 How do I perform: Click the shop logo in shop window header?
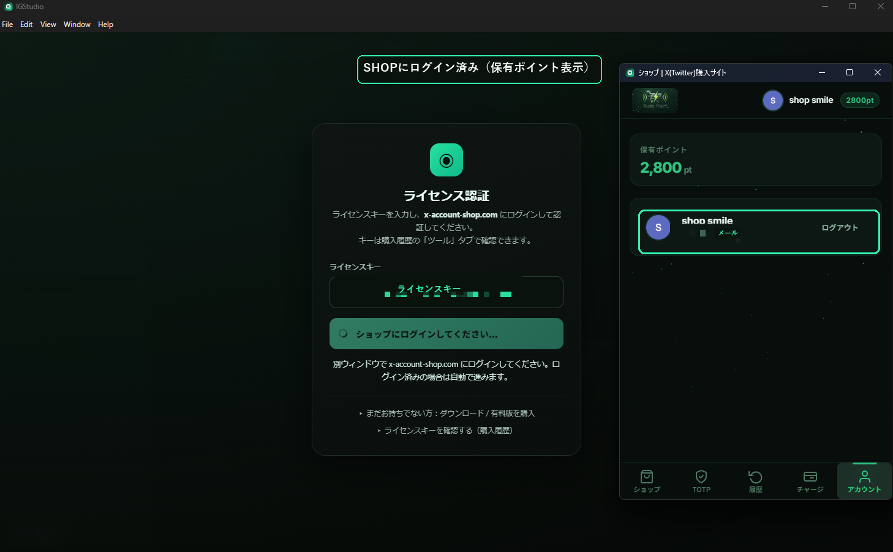[655, 100]
